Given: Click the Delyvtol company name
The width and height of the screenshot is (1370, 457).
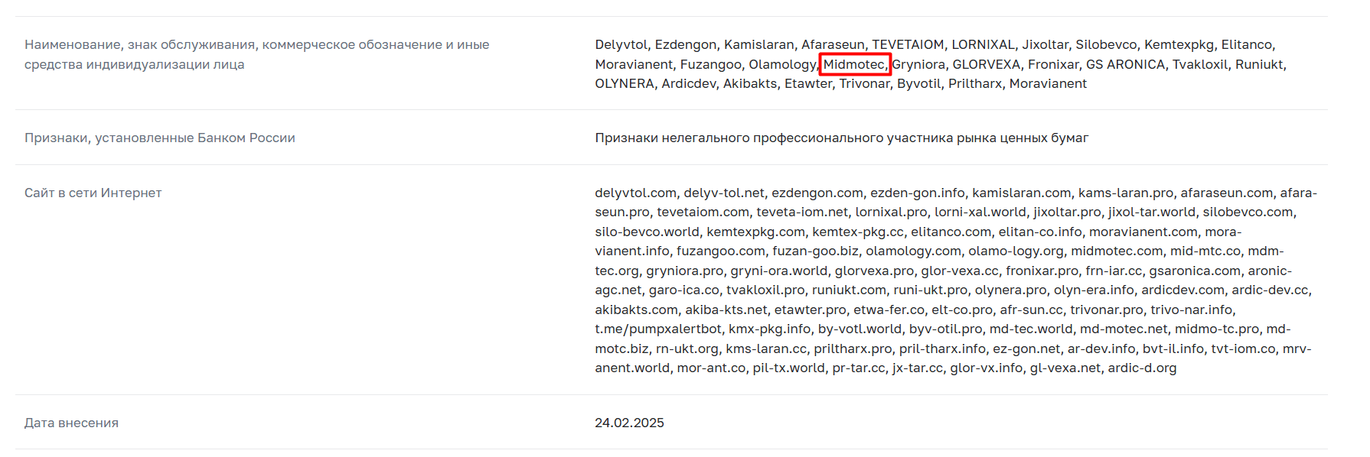Looking at the screenshot, I should click(621, 45).
